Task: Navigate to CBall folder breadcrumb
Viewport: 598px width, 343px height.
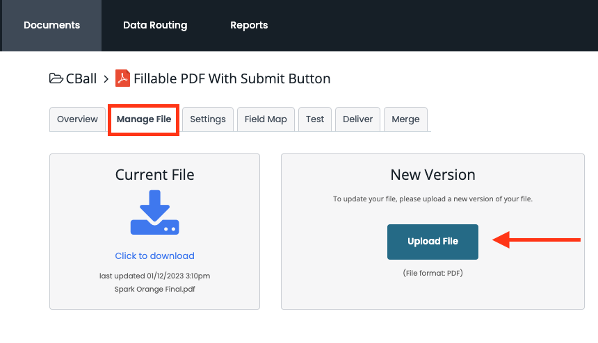Action: point(81,78)
